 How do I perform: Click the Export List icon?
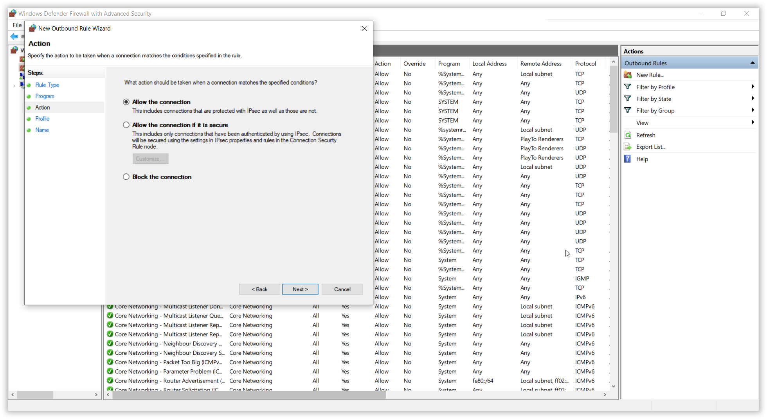[628, 147]
